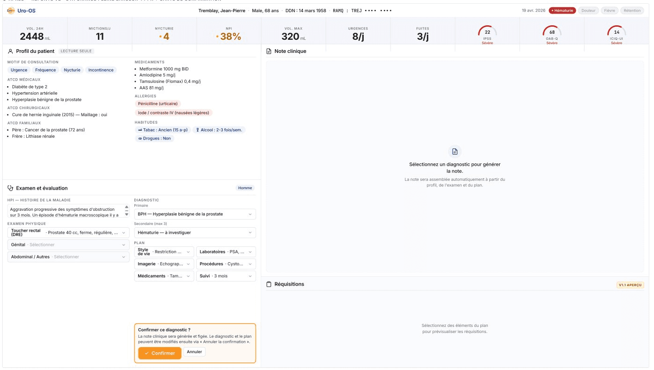
Task: Click the V1.1 APERÇU badge
Action: pyautogui.click(x=630, y=285)
